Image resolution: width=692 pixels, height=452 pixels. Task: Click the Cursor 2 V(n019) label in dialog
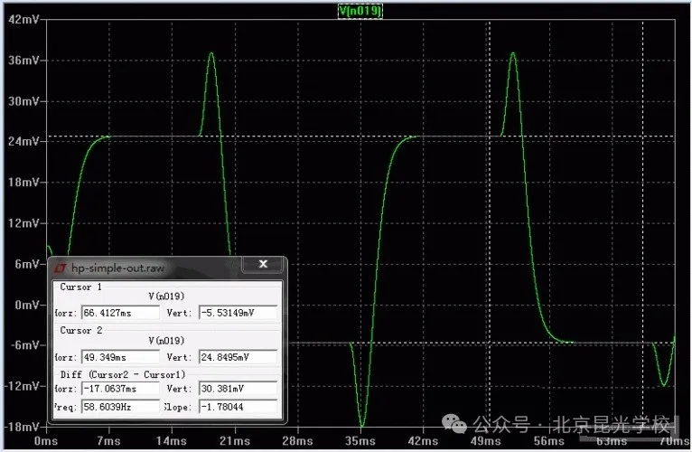point(167,341)
